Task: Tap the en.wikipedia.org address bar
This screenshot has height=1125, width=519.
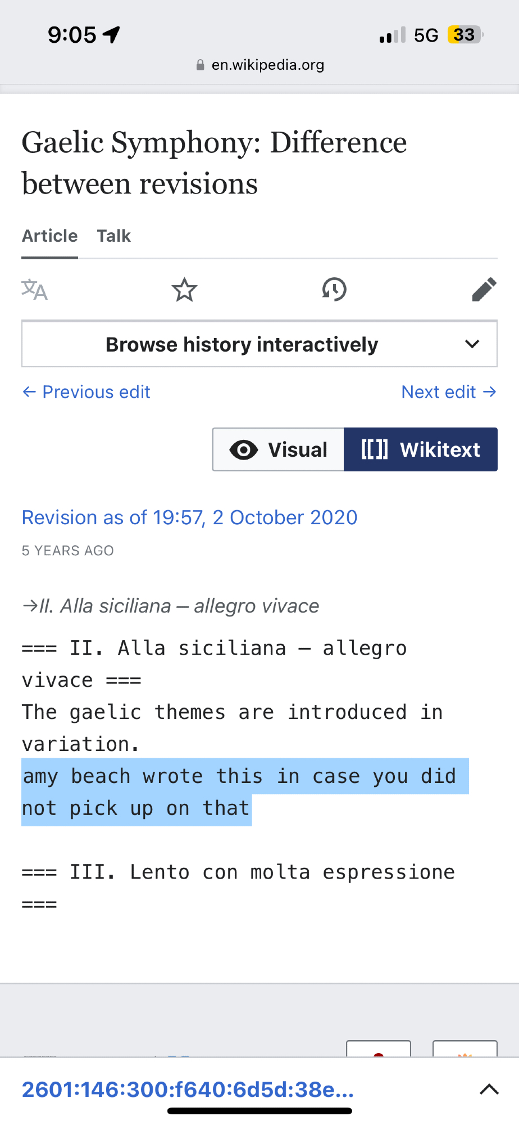Action: point(267,65)
